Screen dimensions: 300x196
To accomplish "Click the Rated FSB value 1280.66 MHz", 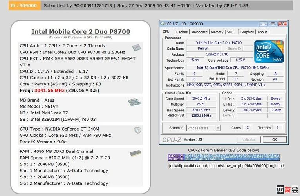I will 201,116.
